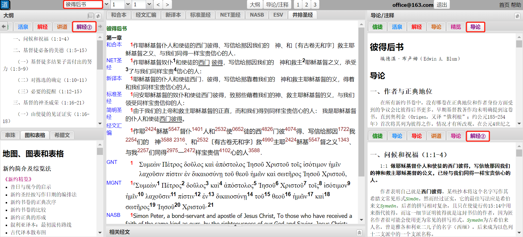Screen dimensions: 523x237
Task: Open the verse number dropdown
Action: point(149,5)
